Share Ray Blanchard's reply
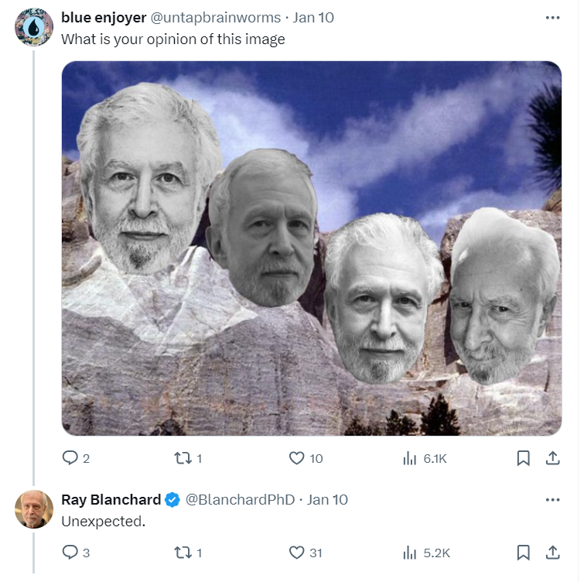584x582 pixels. 553,553
